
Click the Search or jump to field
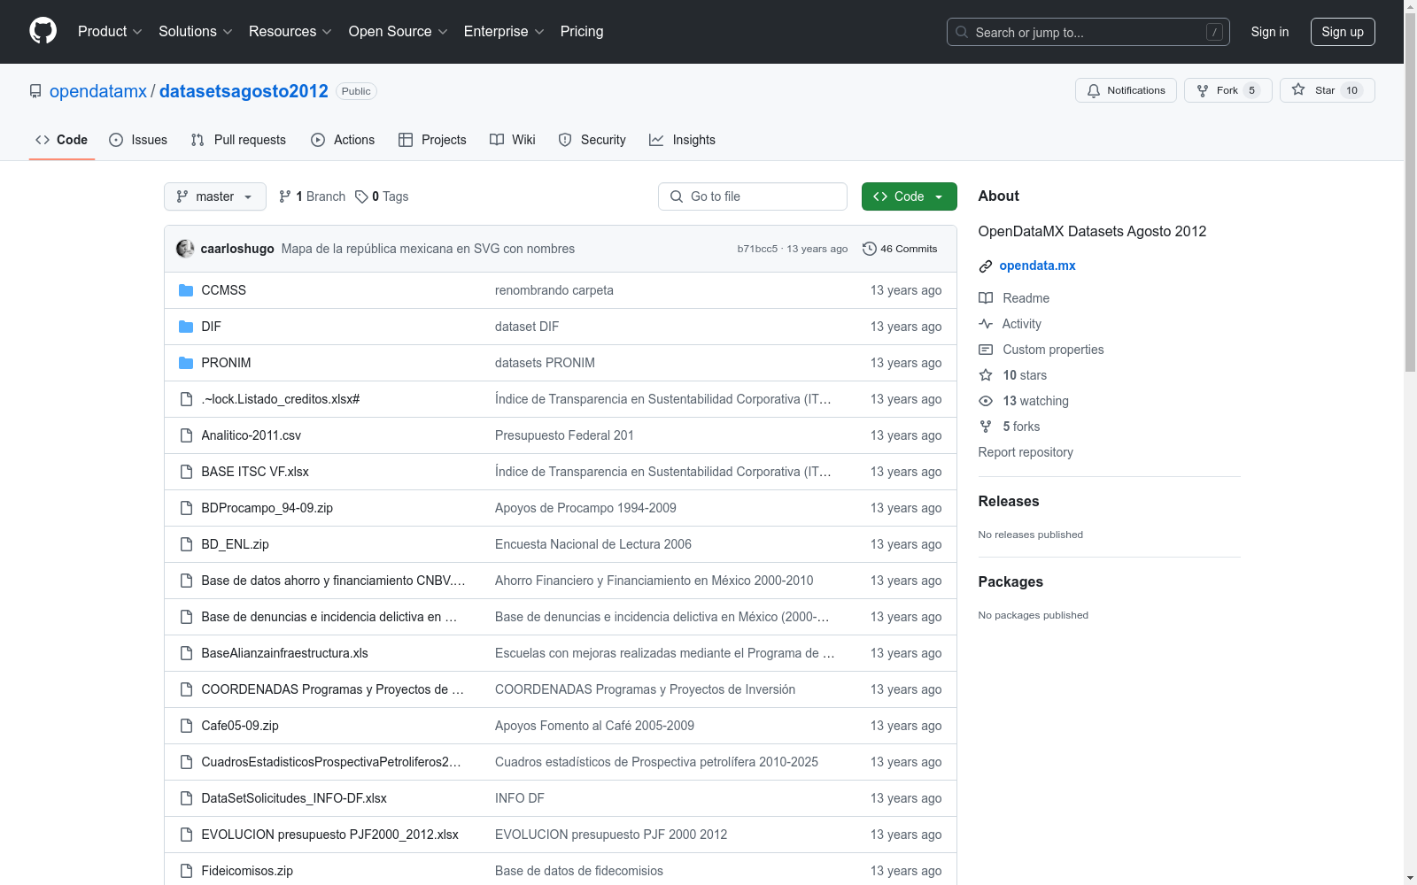click(1088, 32)
